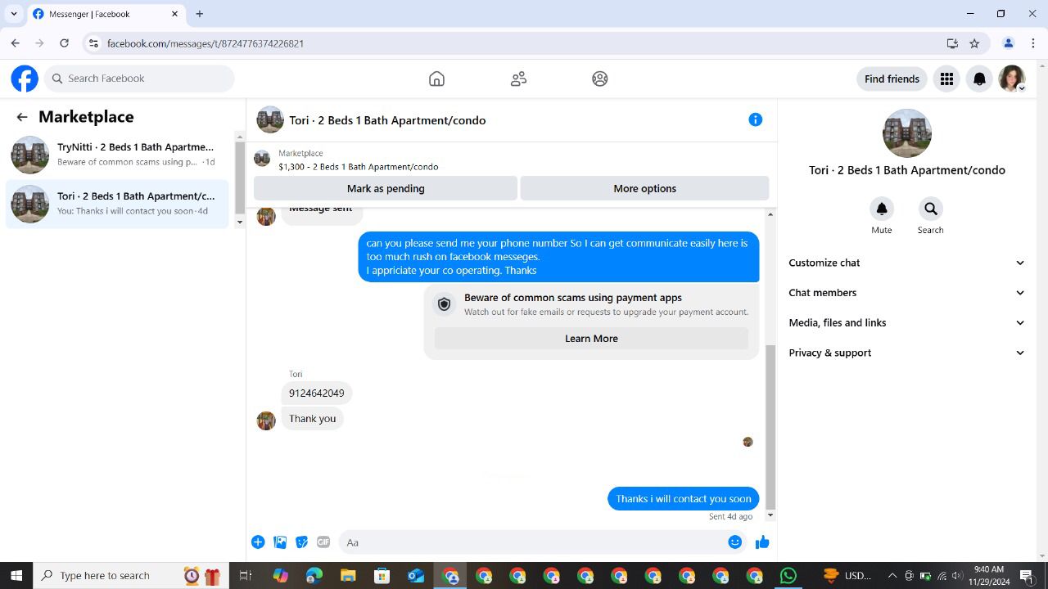Focus the Search Facebook field
The image size is (1048, 589).
(x=139, y=79)
